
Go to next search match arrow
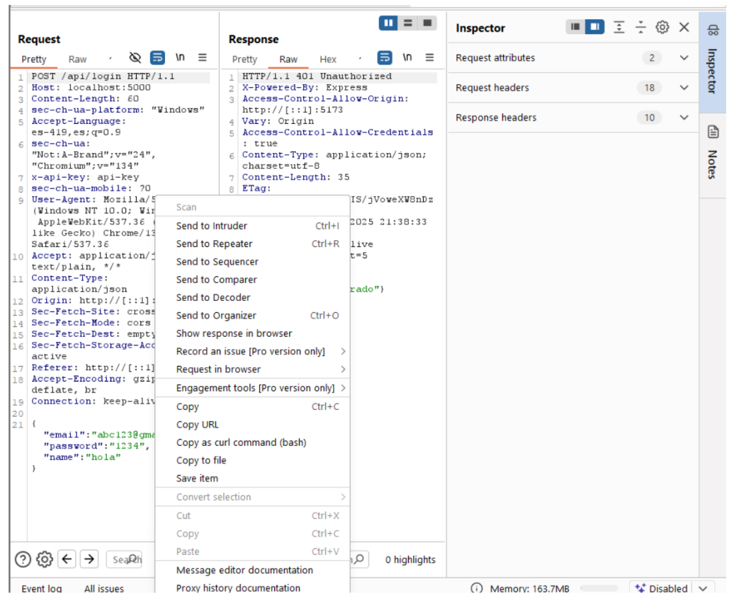coord(89,559)
